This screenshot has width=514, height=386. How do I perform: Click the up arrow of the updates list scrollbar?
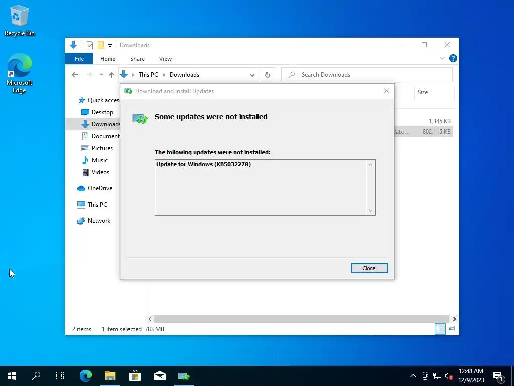tap(370, 165)
